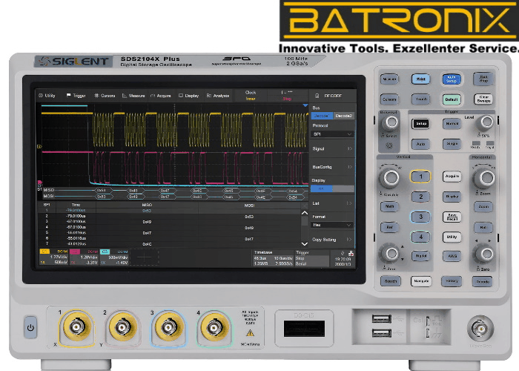Push the front-panel Print button
This screenshot has height=371, width=519.
click(x=420, y=79)
